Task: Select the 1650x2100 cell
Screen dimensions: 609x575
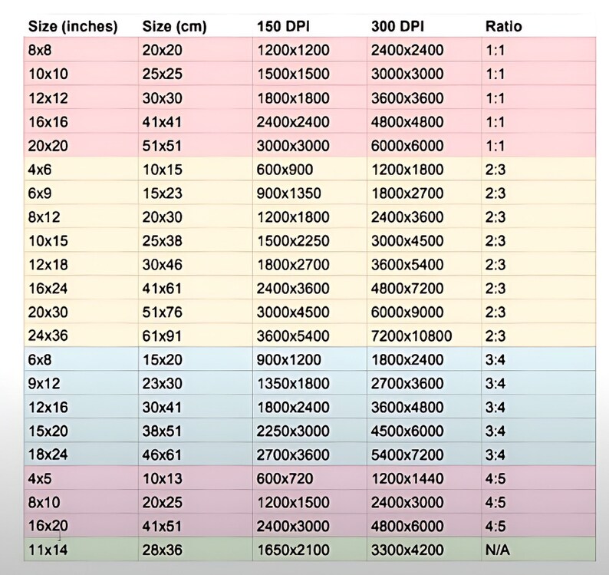Action: (310, 550)
